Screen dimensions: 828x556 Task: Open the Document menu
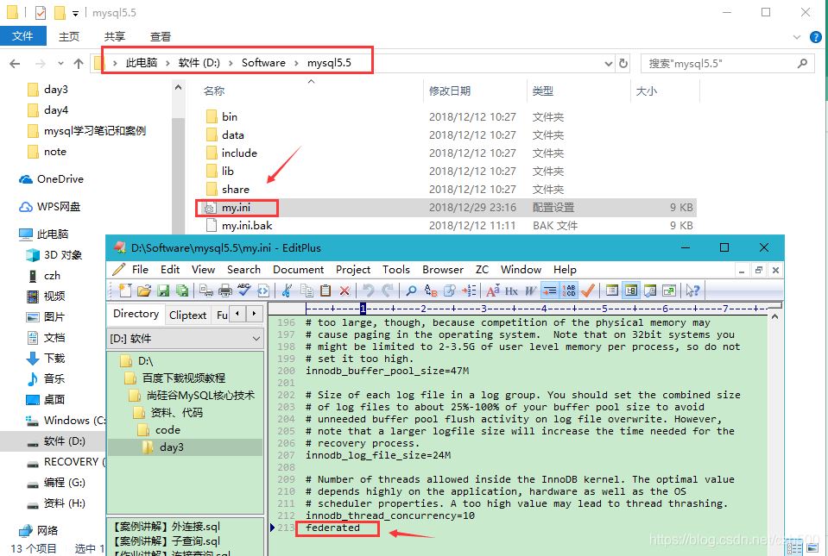(x=298, y=269)
